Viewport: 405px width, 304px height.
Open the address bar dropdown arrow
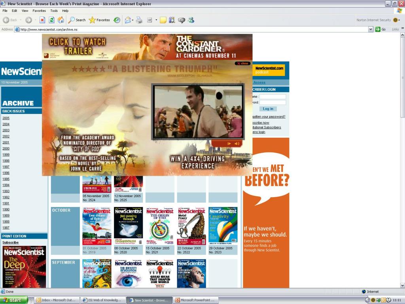pos(371,29)
